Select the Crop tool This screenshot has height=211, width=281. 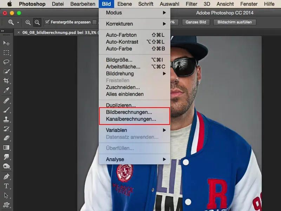(6, 81)
